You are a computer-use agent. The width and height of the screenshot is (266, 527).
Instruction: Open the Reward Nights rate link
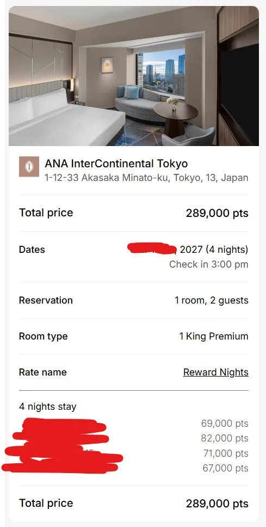216,372
